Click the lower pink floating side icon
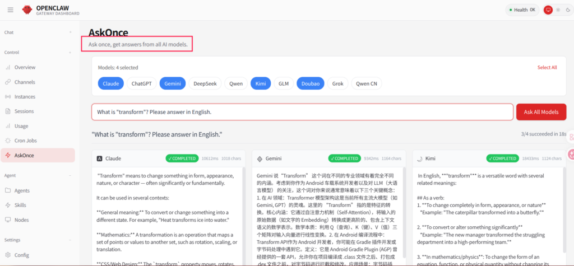 571,155
